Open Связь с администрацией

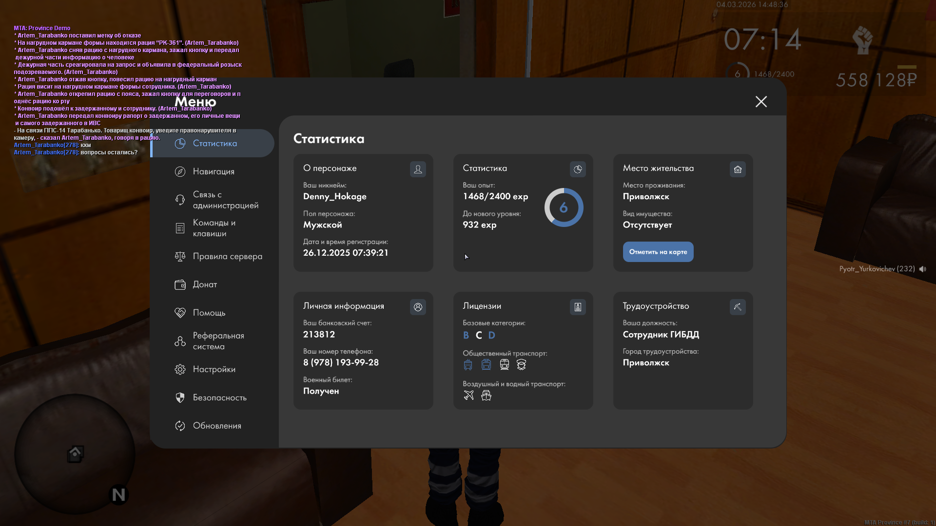pyautogui.click(x=225, y=200)
